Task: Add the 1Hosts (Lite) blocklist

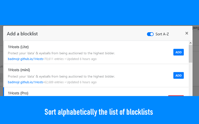Action: 178,52
